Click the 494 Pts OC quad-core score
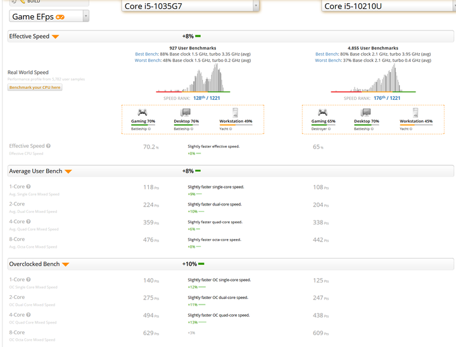 151,315
